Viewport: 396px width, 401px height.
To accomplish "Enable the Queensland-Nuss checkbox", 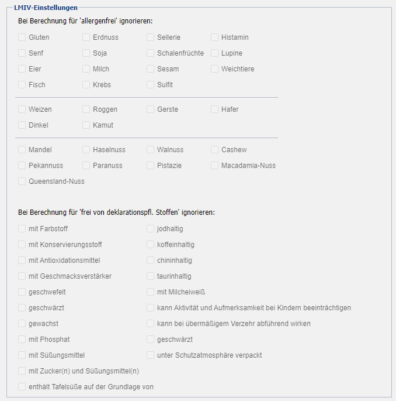I will point(22,181).
